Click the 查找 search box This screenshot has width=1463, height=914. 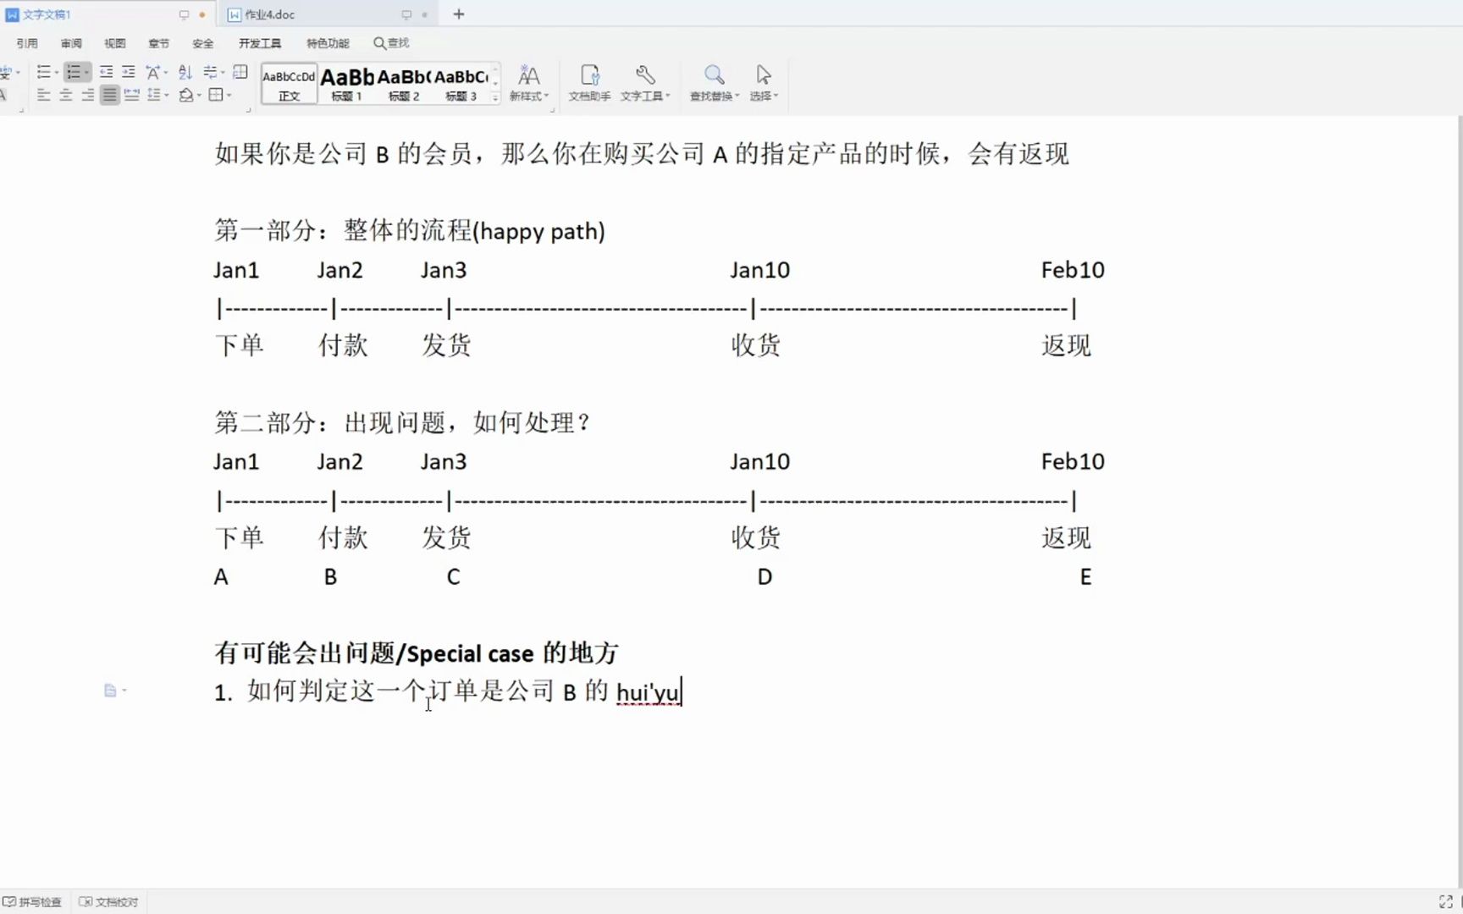point(391,43)
